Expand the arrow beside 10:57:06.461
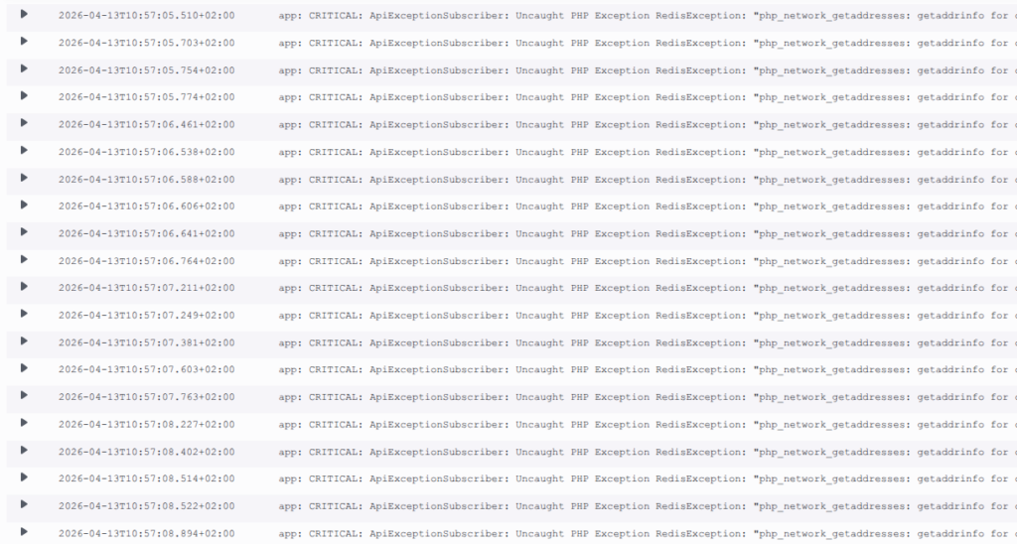This screenshot has height=544, width=1017. [24, 122]
